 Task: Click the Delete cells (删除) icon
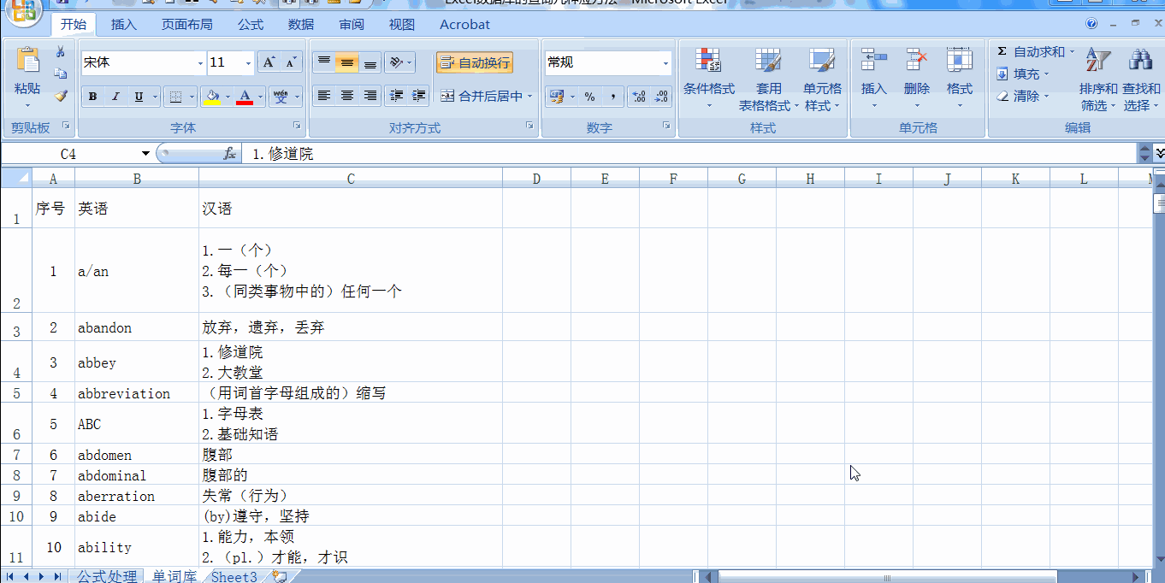point(917,60)
